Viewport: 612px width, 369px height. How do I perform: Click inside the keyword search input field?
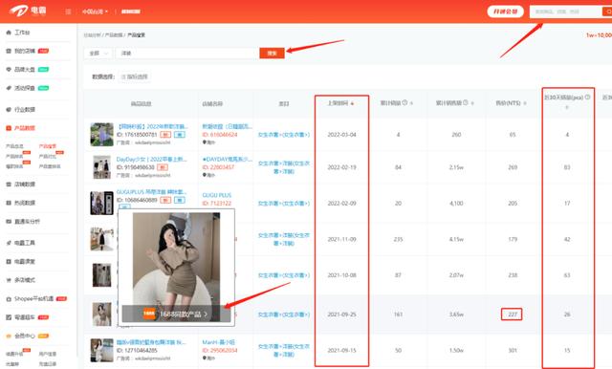point(187,53)
